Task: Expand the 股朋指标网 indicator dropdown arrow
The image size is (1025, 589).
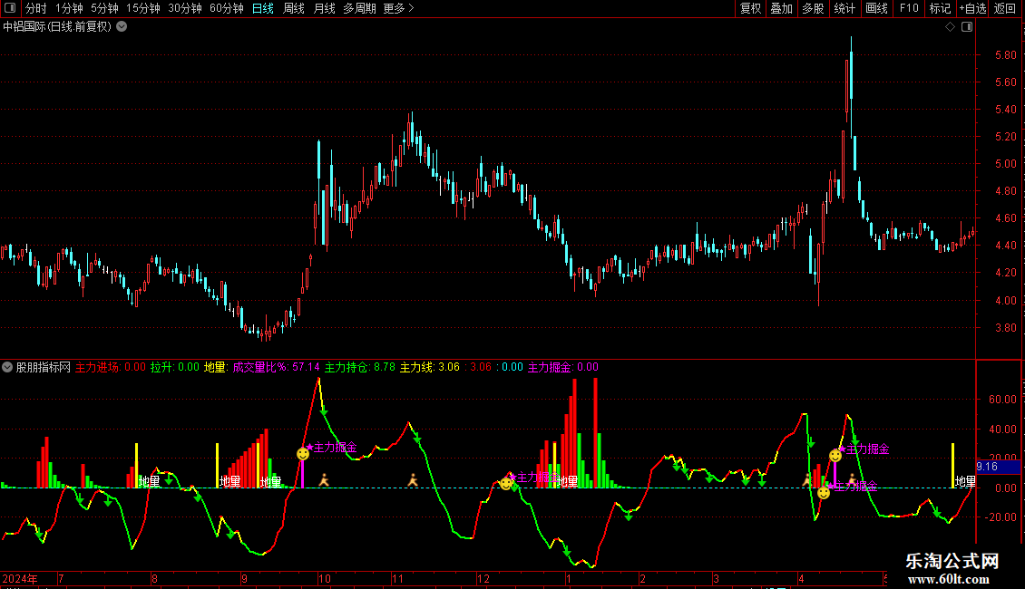Action: (x=8, y=367)
